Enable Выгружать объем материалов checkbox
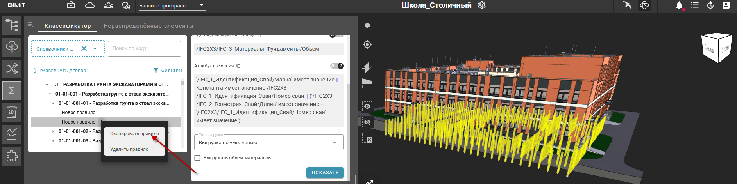 [197, 158]
